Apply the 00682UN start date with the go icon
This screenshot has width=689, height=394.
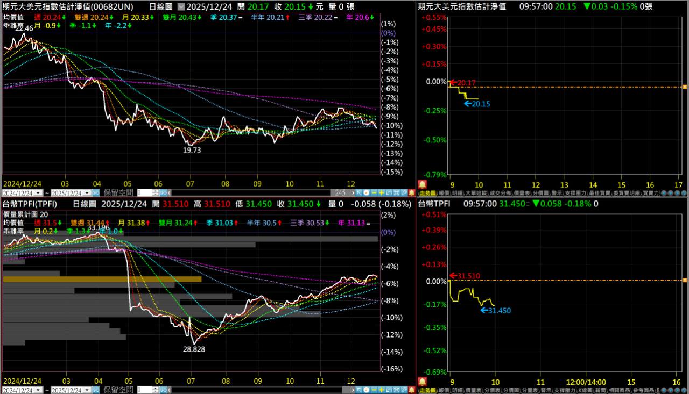(x=96, y=192)
